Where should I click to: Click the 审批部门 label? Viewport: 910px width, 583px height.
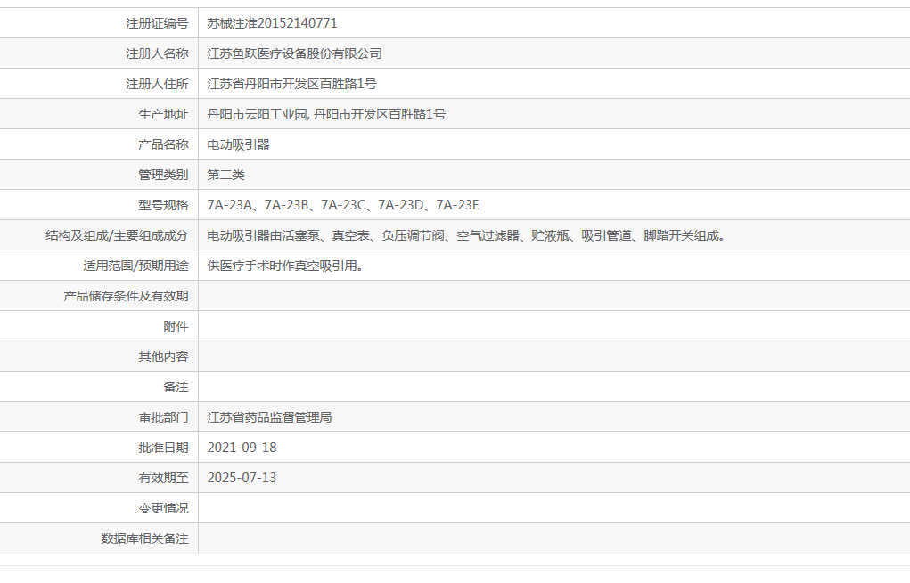tap(164, 417)
